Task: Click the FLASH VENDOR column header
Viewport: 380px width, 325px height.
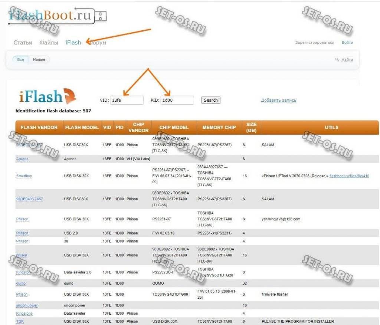Action: point(39,128)
